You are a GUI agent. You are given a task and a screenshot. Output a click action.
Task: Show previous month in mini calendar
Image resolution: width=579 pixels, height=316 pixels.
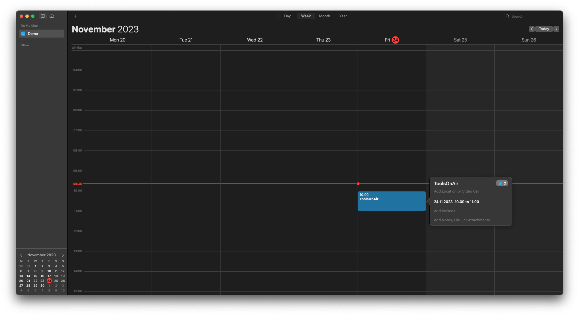pos(21,255)
